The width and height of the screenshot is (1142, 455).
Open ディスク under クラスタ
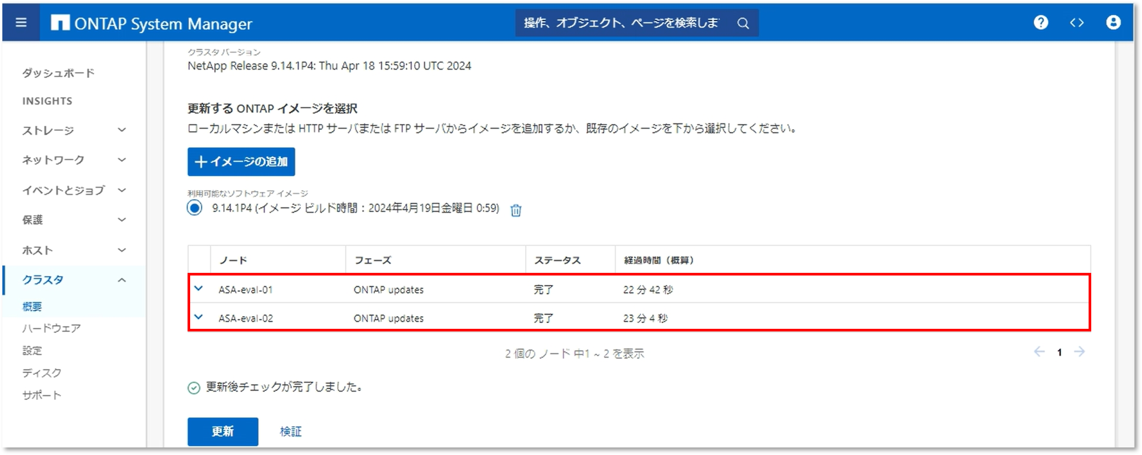pos(42,373)
